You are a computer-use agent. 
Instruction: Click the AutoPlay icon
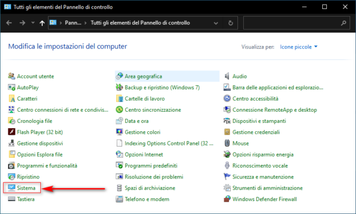click(11, 87)
